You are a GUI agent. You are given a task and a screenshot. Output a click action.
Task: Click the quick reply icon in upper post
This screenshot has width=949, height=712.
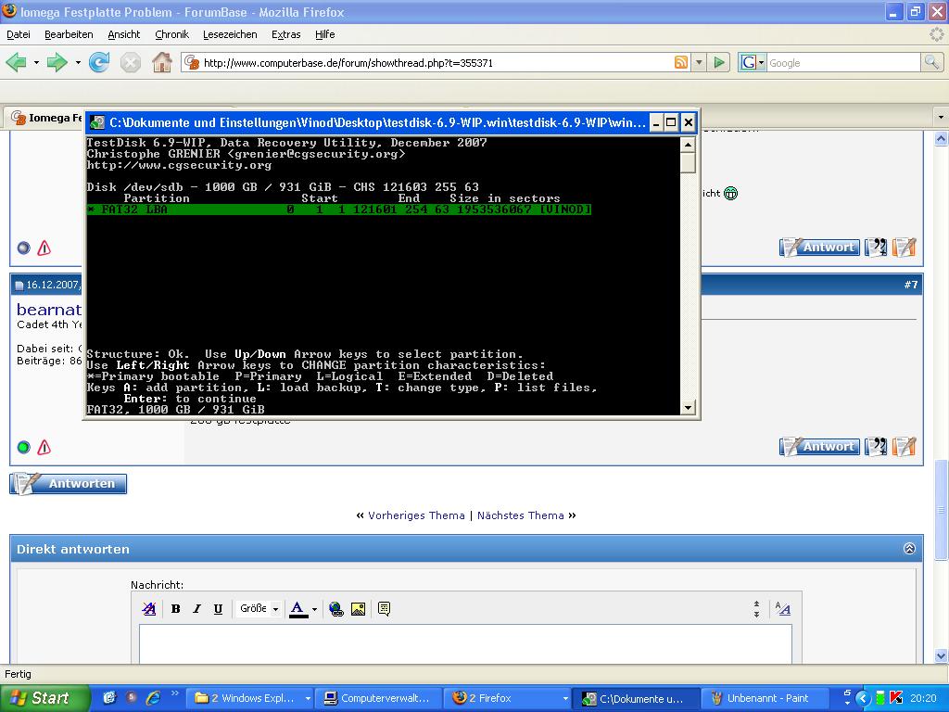coord(904,247)
